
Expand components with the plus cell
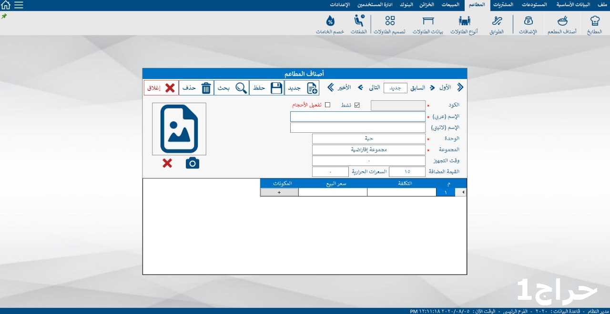click(279, 192)
